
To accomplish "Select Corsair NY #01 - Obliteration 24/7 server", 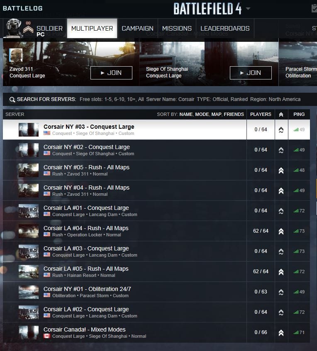I will point(87,289).
